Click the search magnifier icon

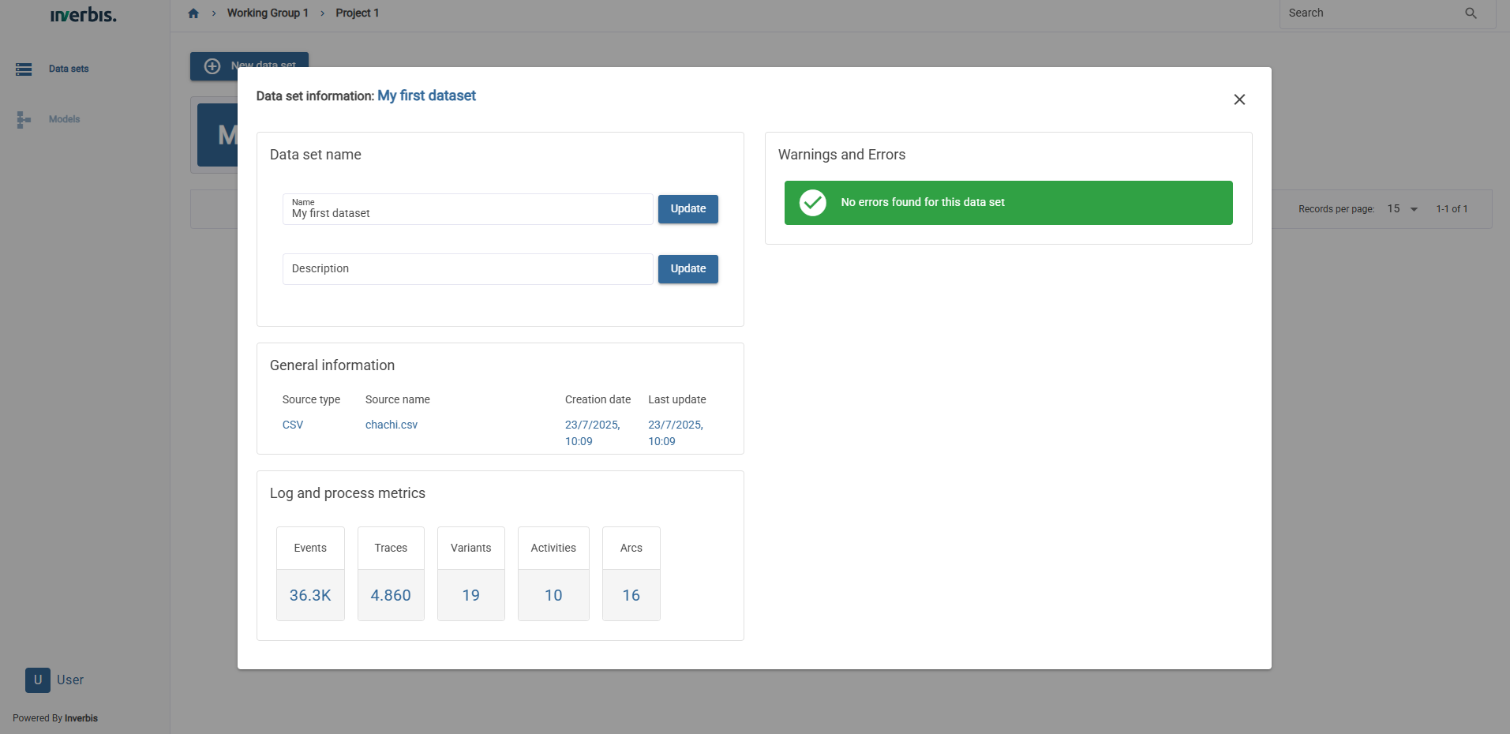tap(1470, 13)
